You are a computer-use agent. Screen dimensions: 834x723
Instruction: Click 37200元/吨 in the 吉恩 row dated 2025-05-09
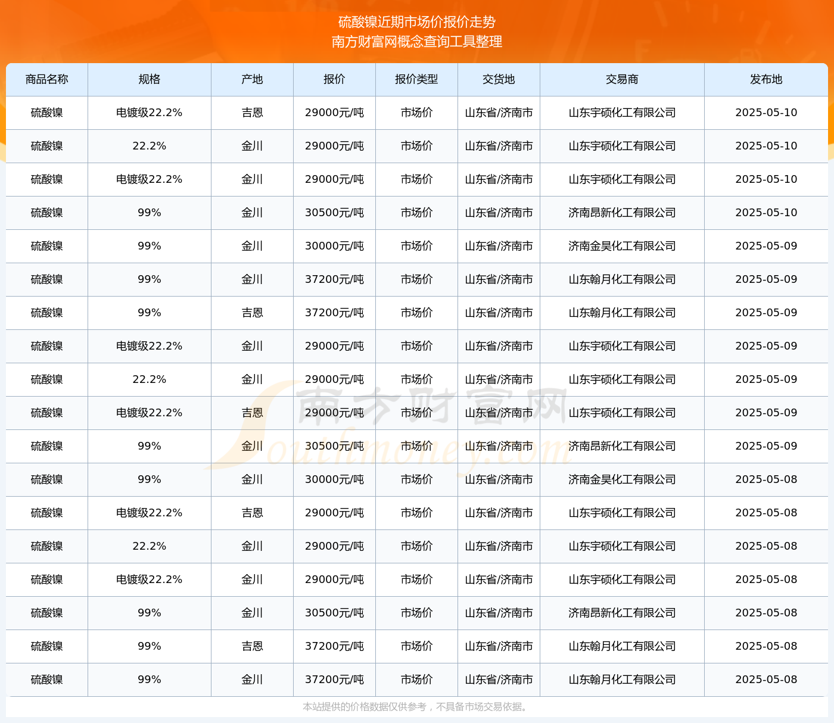(335, 313)
